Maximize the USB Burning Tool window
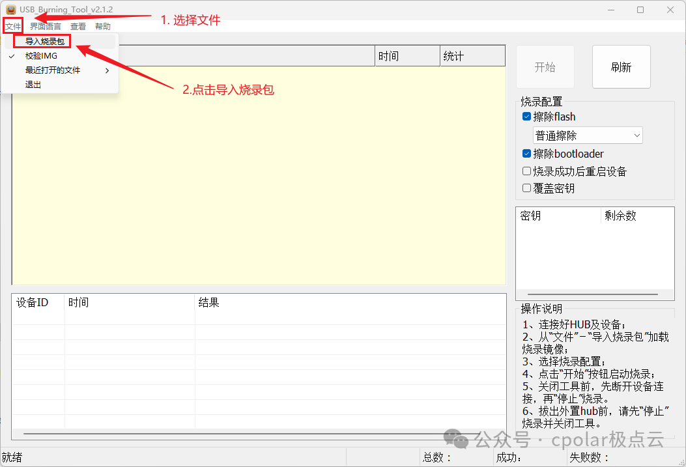The width and height of the screenshot is (686, 467). pyautogui.click(x=640, y=10)
